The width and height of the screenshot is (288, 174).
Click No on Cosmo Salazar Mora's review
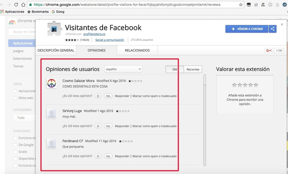point(108,96)
